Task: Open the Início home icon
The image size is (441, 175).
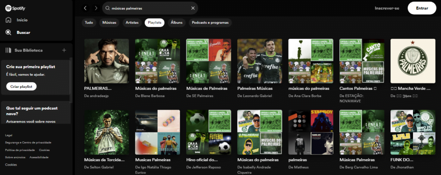Action: [x=9, y=20]
